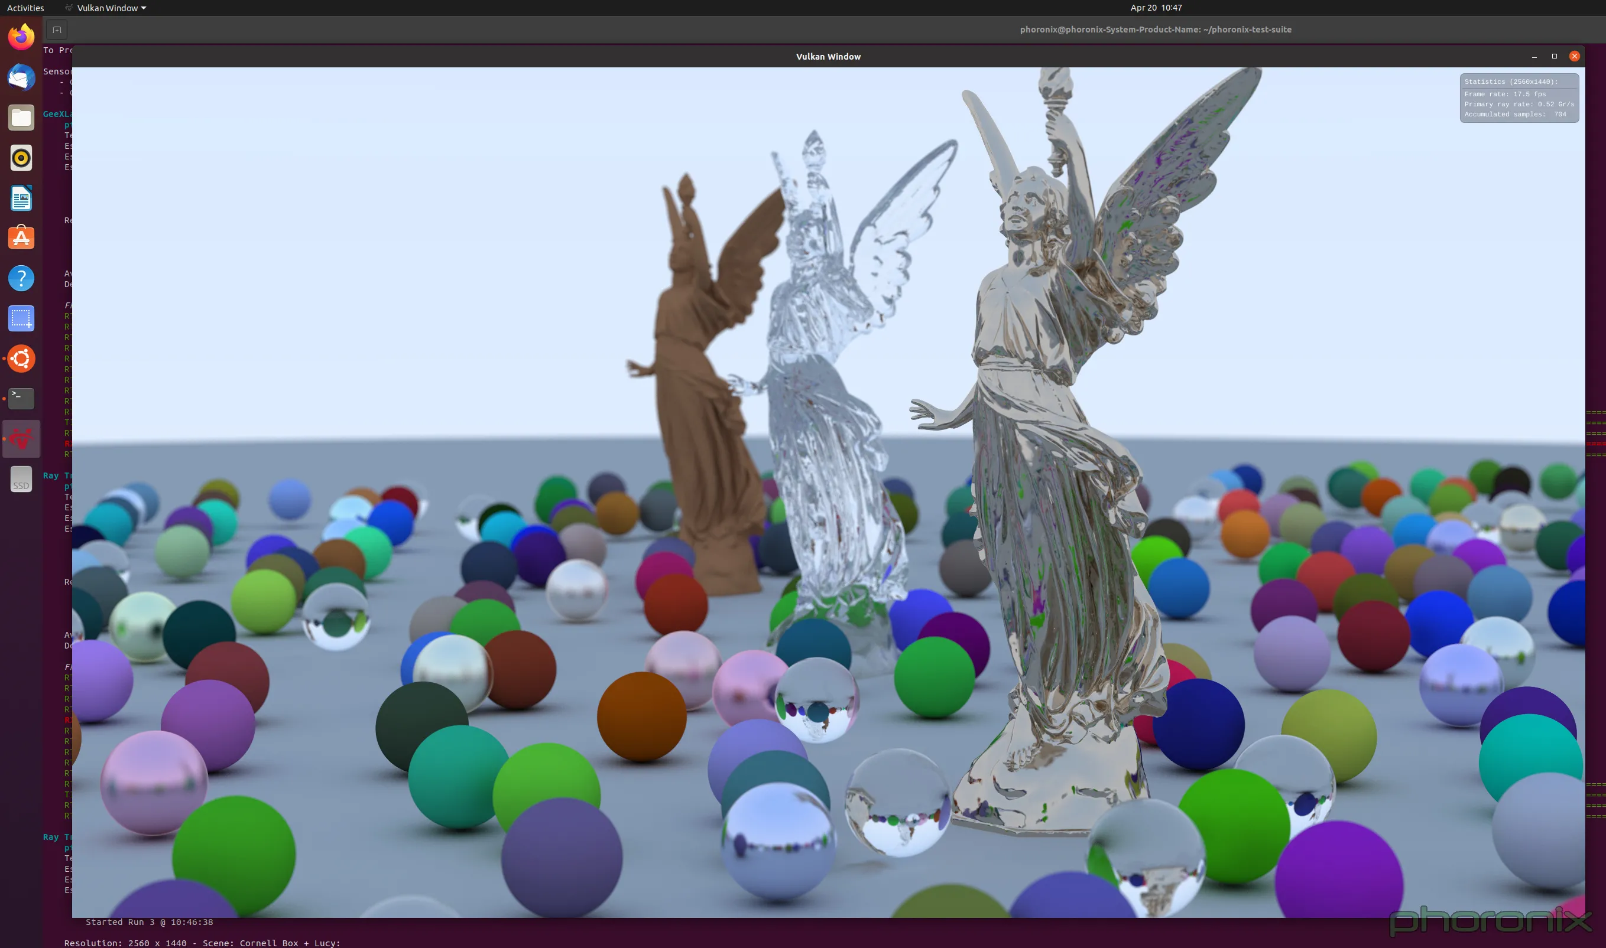Image resolution: width=1606 pixels, height=948 pixels.
Task: Click the terminal window title text
Action: pos(1156,30)
